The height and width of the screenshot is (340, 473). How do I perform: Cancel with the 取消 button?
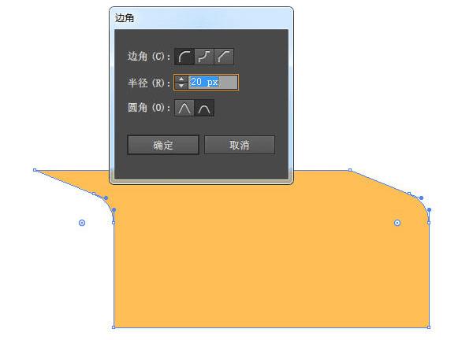coord(240,145)
